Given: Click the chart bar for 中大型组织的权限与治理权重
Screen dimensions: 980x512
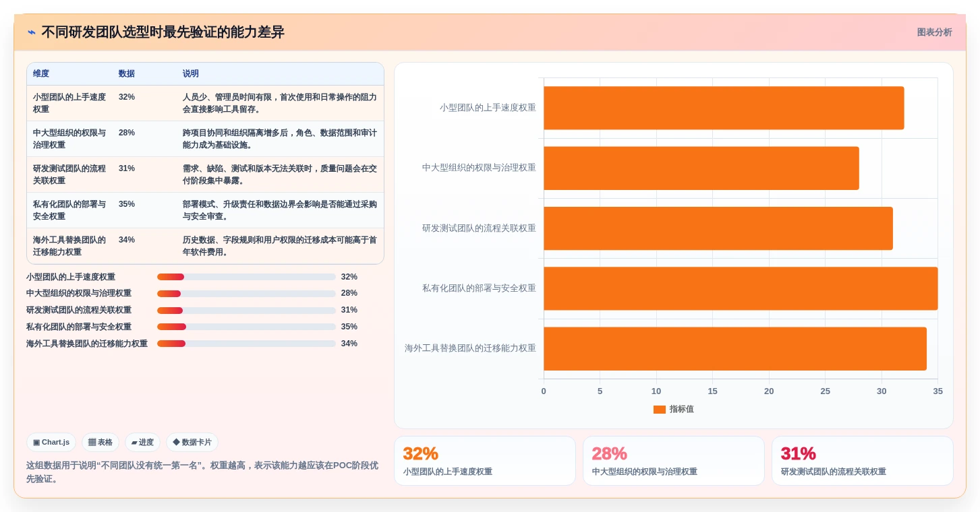Looking at the screenshot, I should 701,168.
